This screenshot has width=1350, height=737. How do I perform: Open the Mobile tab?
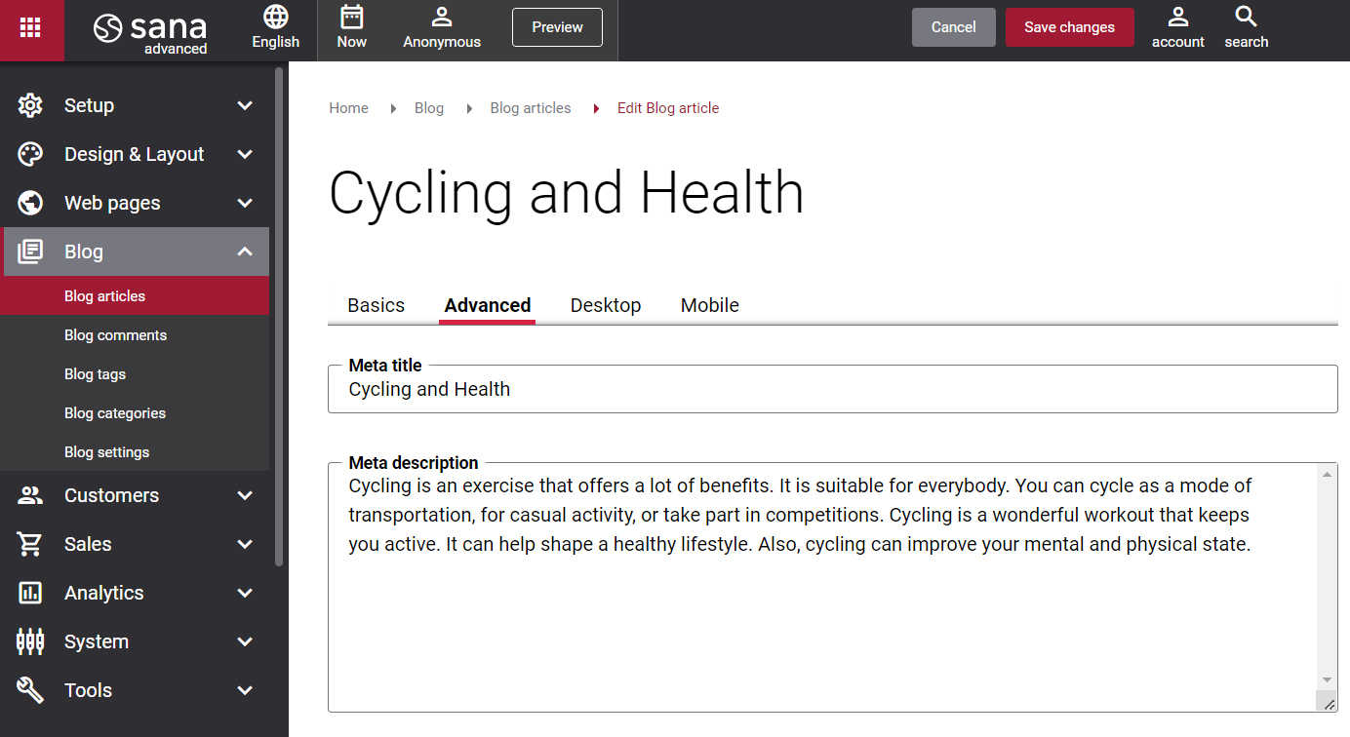pos(709,305)
